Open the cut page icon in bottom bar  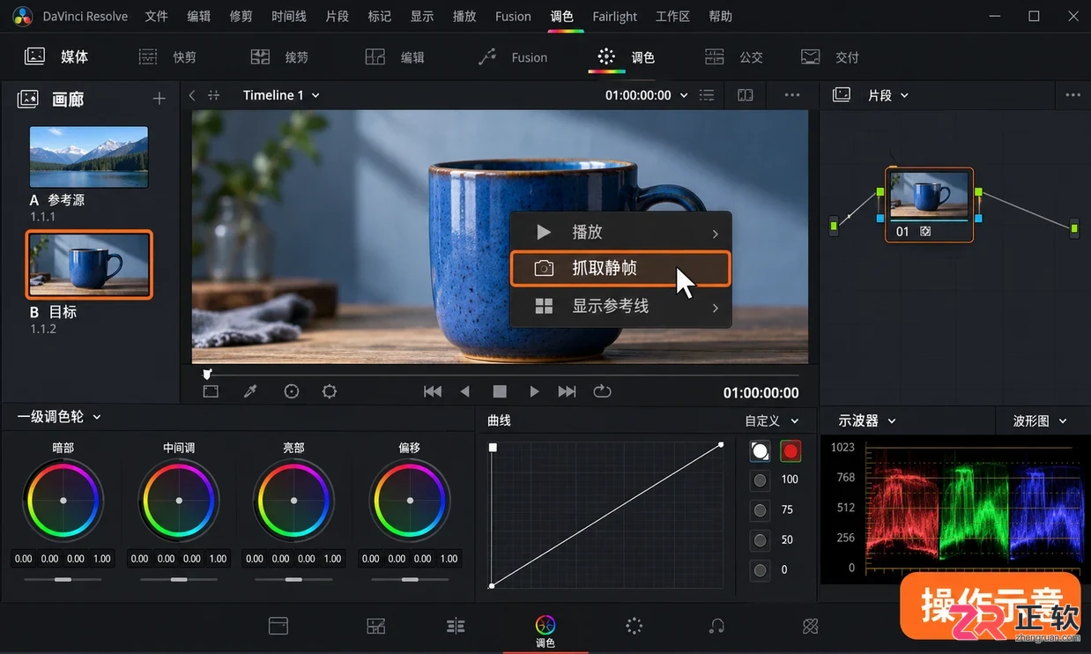[376, 626]
